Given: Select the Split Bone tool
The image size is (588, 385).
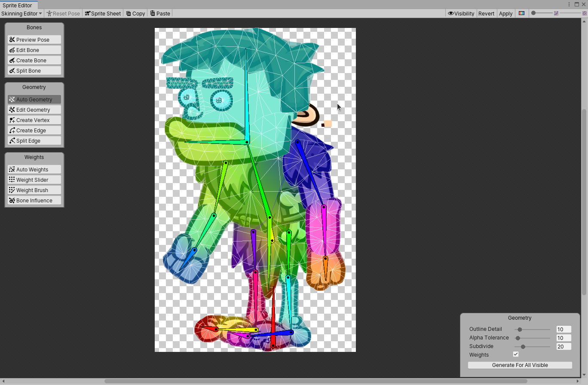Looking at the screenshot, I should (34, 70).
